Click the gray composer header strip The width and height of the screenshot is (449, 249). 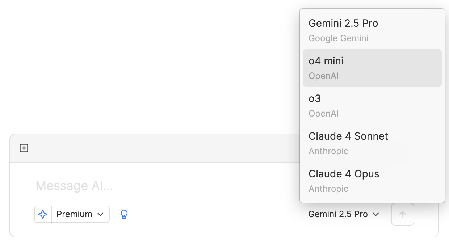155,148
